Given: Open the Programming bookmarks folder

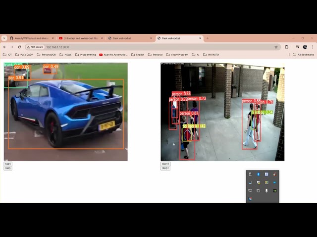Looking at the screenshot, I should pyautogui.click(x=85, y=55).
